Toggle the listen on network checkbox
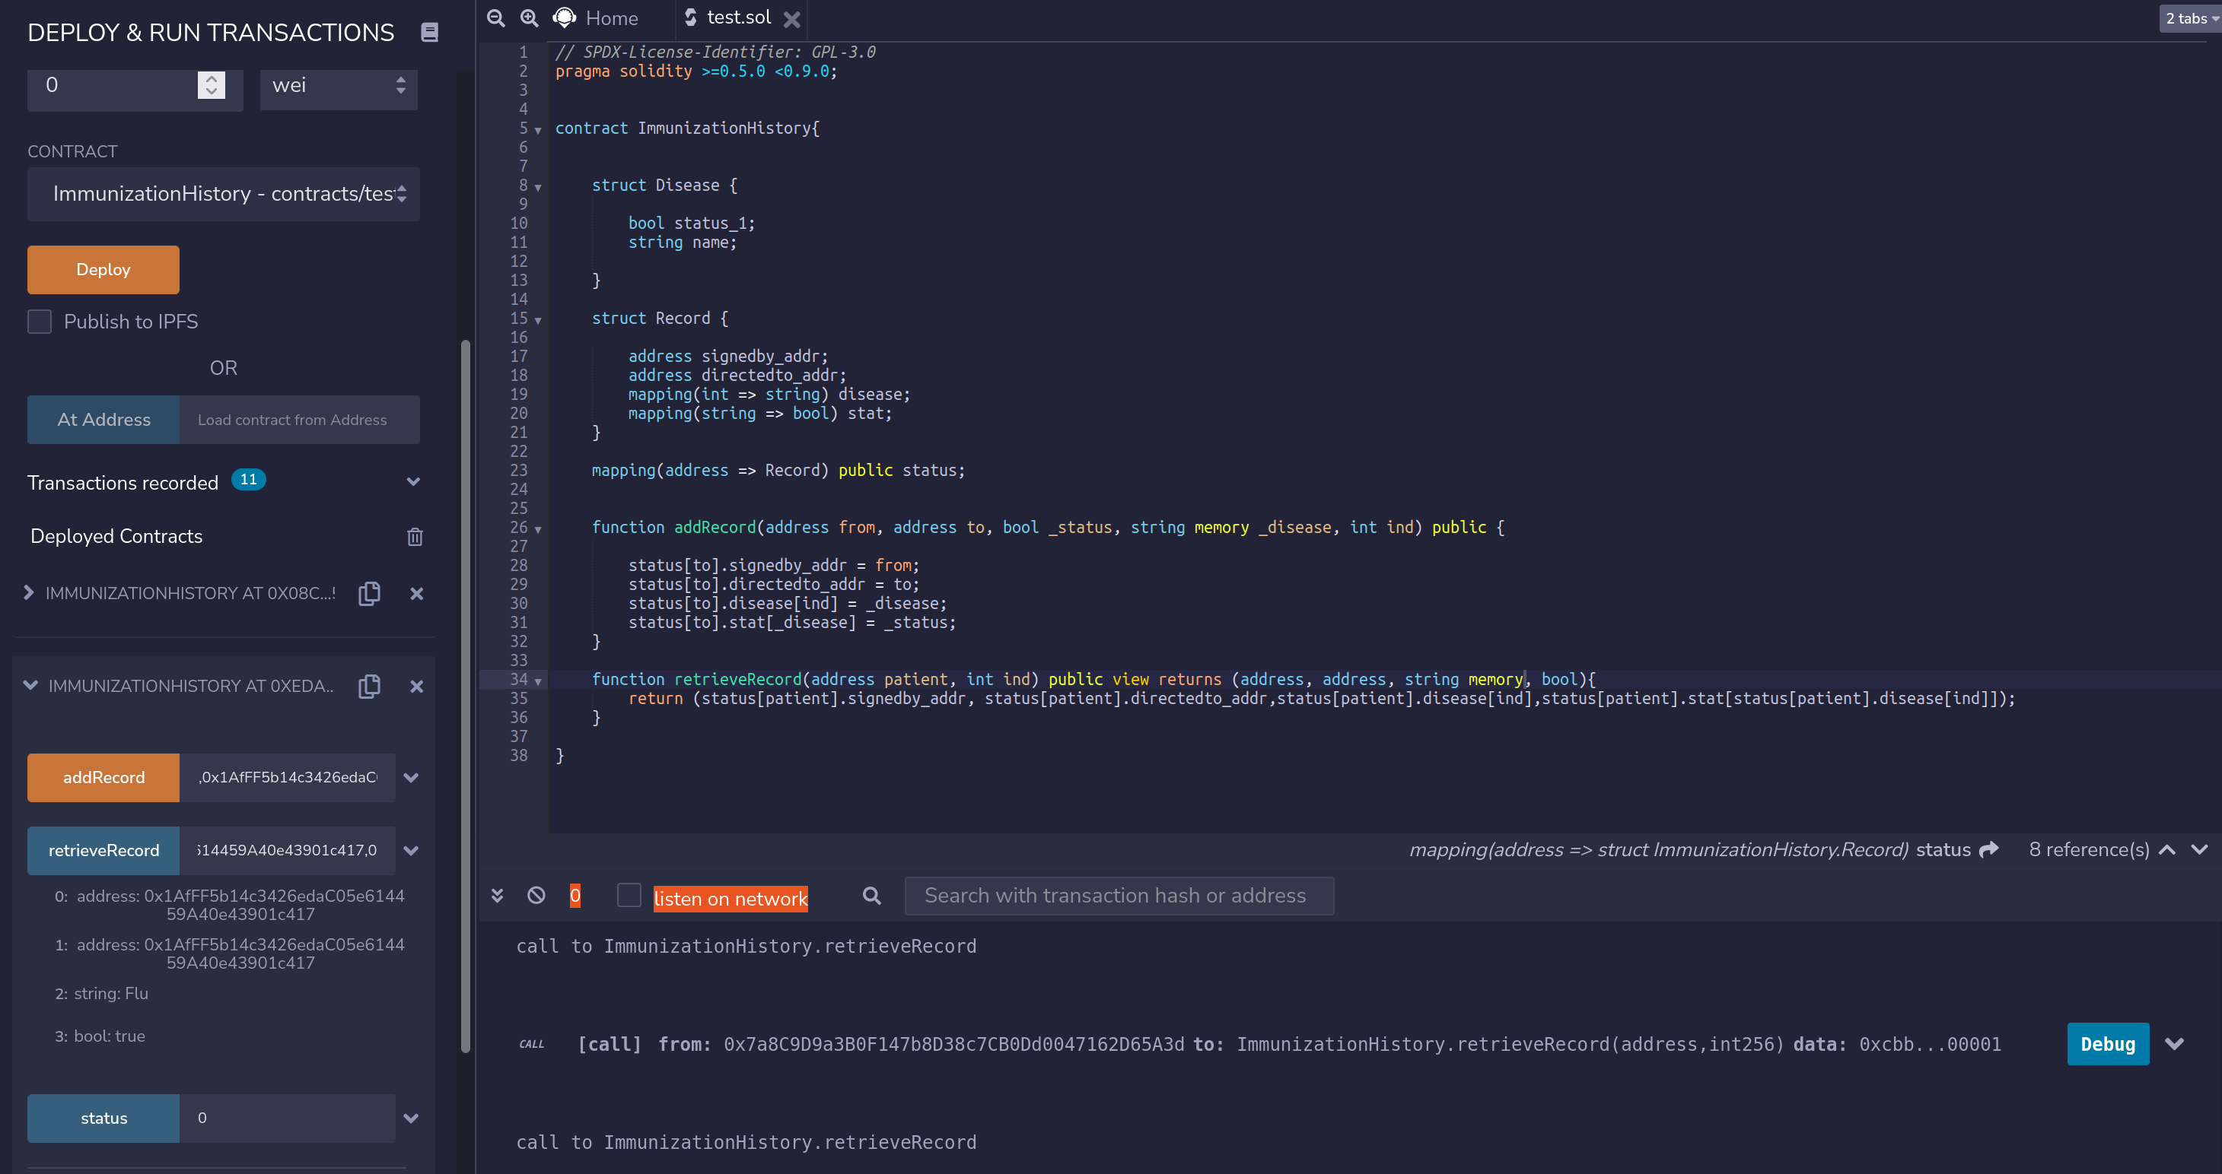The image size is (2222, 1174). click(x=629, y=896)
